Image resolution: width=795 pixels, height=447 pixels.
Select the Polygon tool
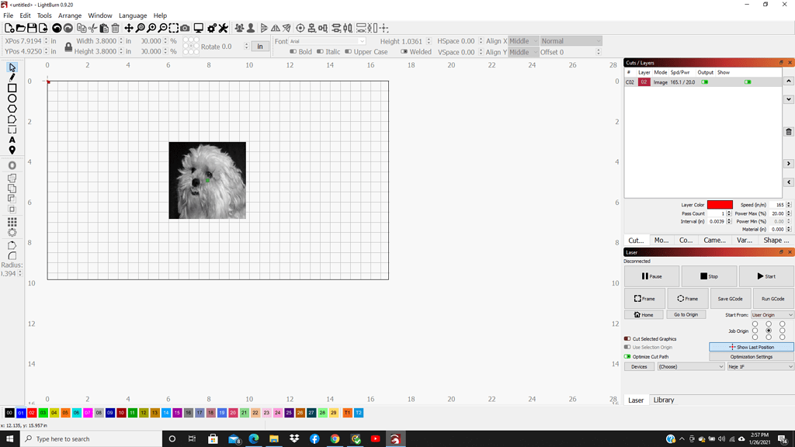pos(11,110)
